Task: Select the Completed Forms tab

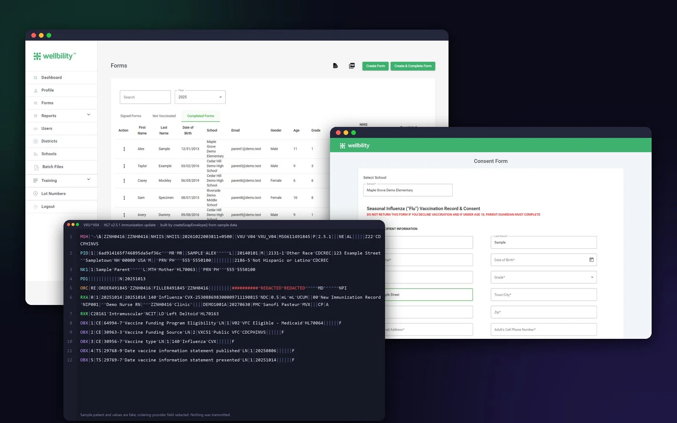Action: [x=201, y=116]
